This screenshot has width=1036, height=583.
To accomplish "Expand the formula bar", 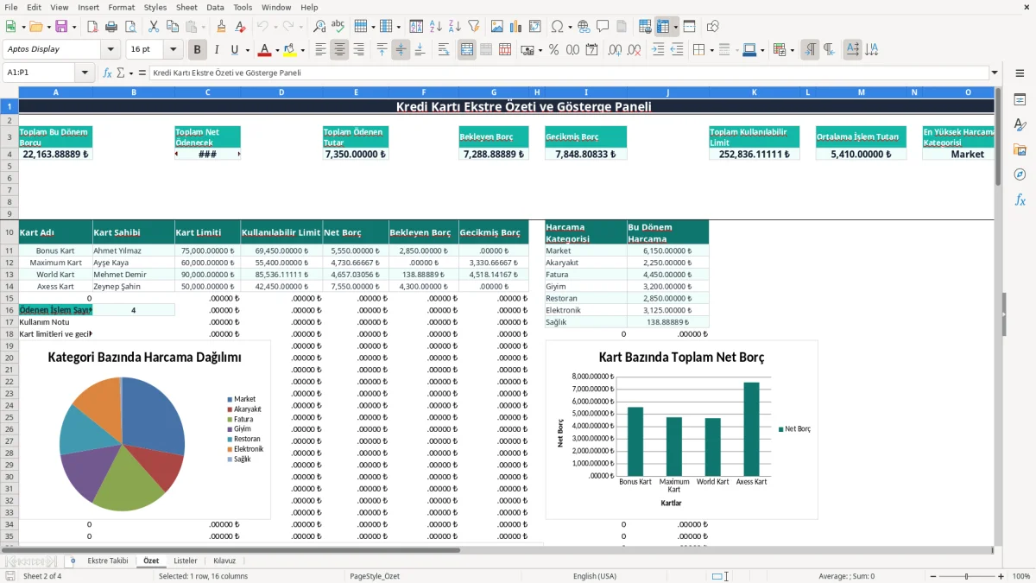I will (x=995, y=73).
